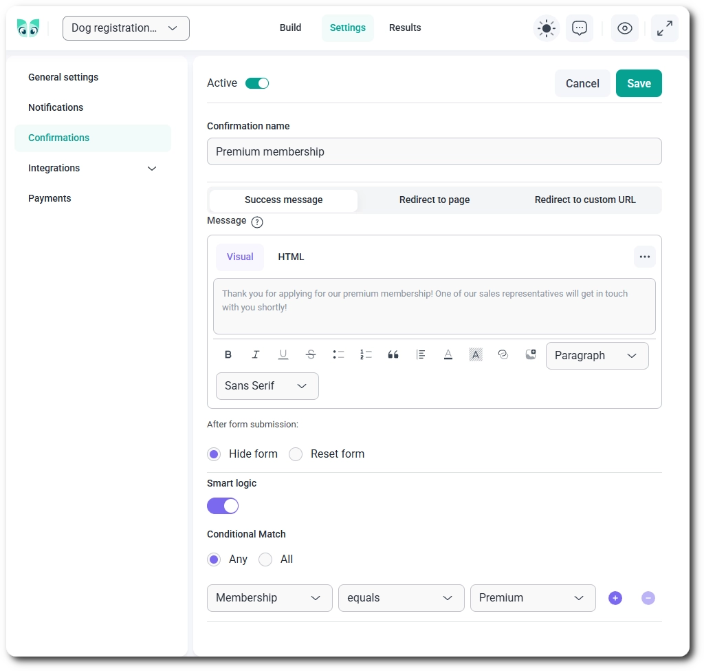
Task: Insert an image in the message
Action: pos(531,354)
